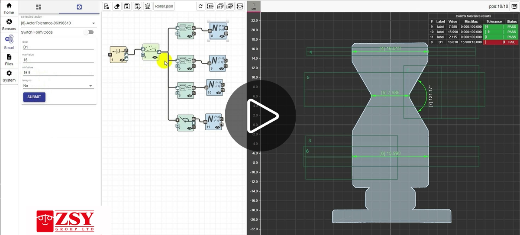Open the Sensors section in the sidebar
This screenshot has width=520, height=235.
[x=9, y=25]
